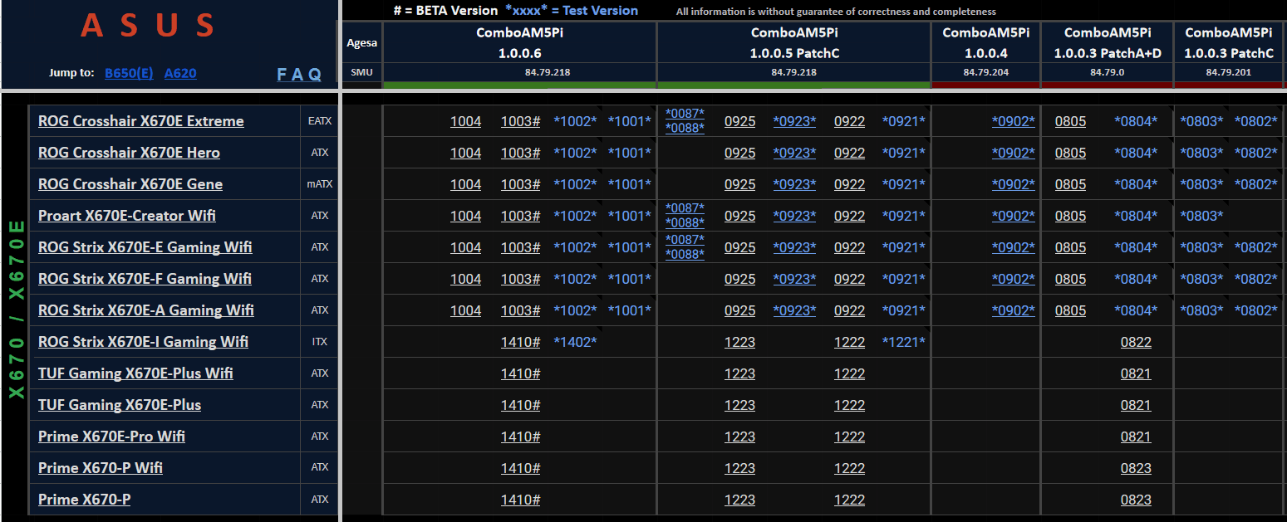Download BIOS 0805 for Proart X670E-Creator
The width and height of the screenshot is (1287, 522).
[x=1070, y=216]
